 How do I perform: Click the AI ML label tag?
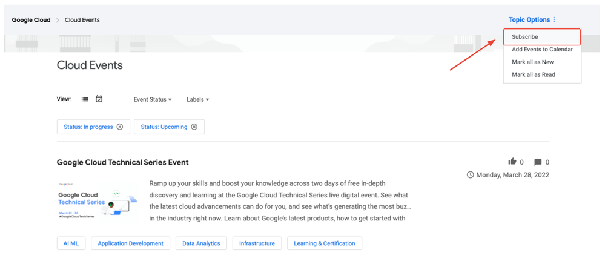[71, 243]
